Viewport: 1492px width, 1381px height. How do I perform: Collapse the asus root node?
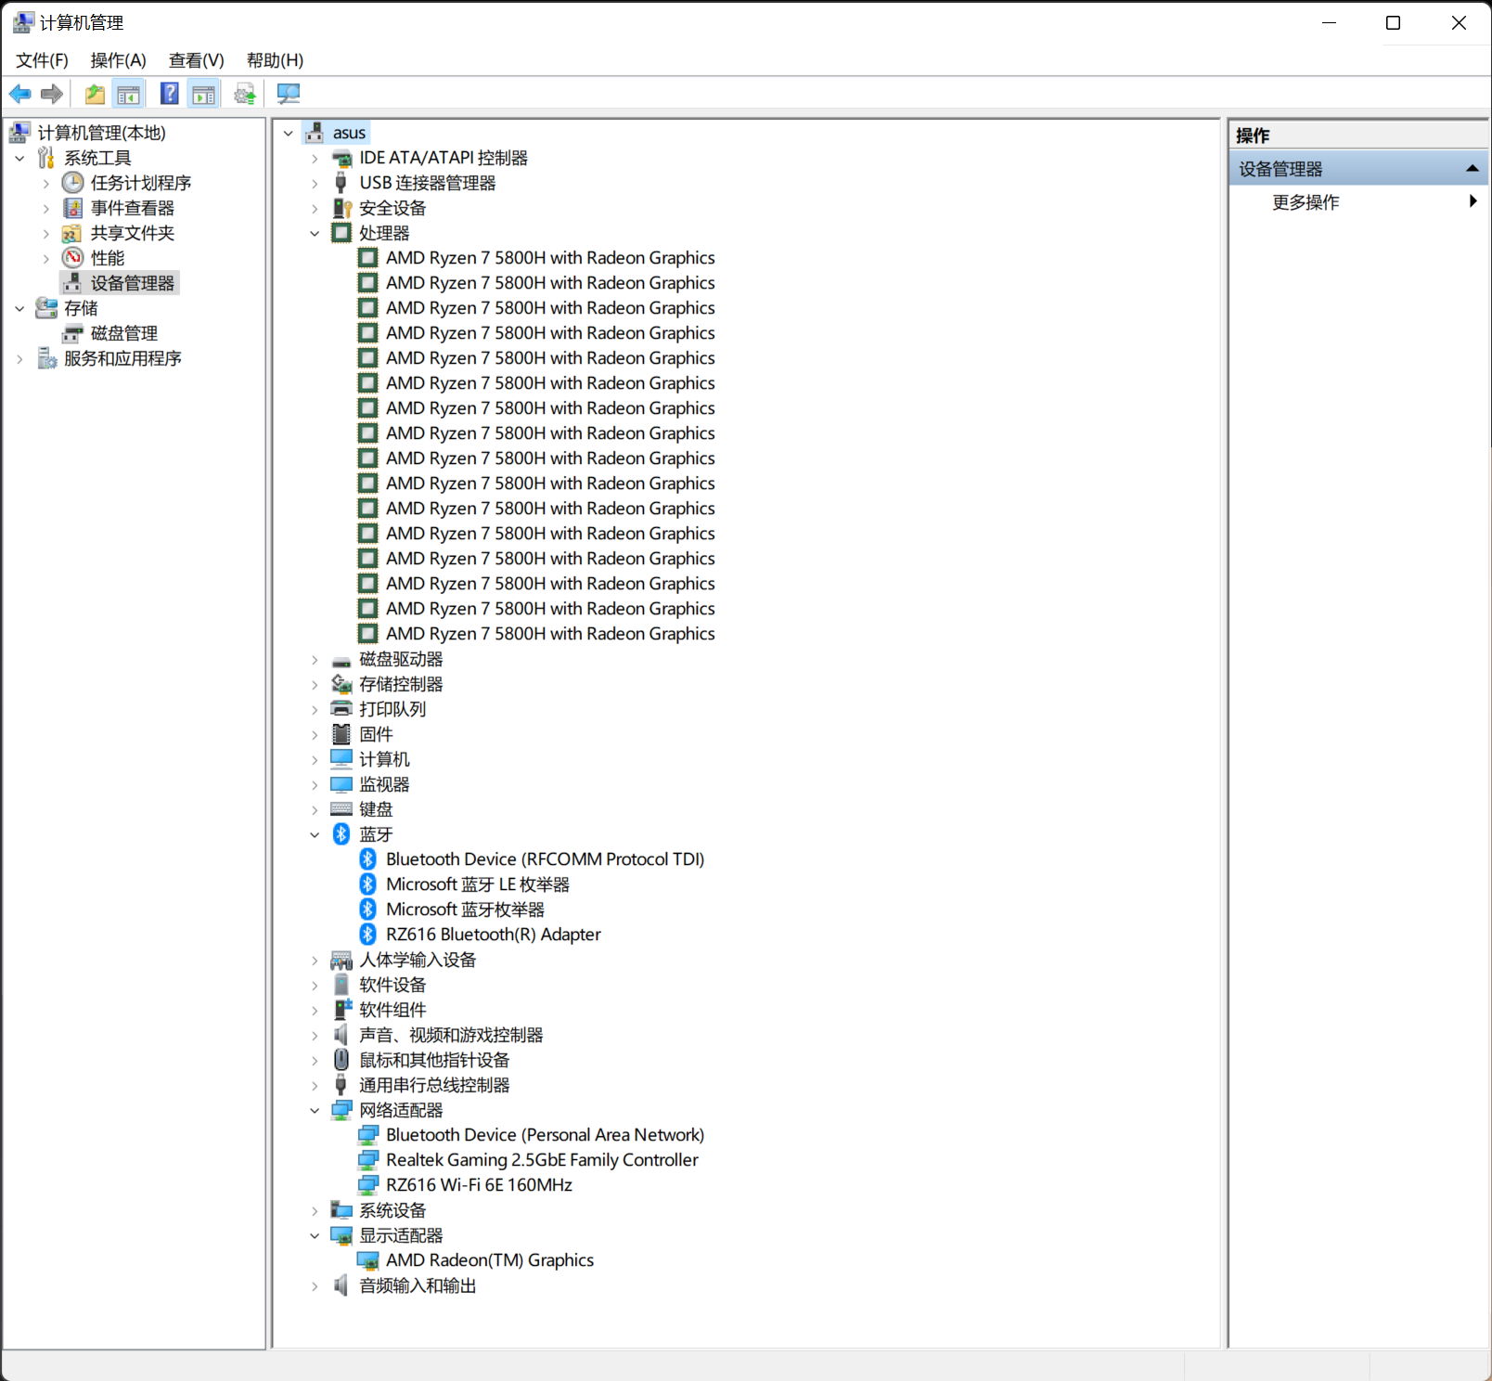(289, 134)
